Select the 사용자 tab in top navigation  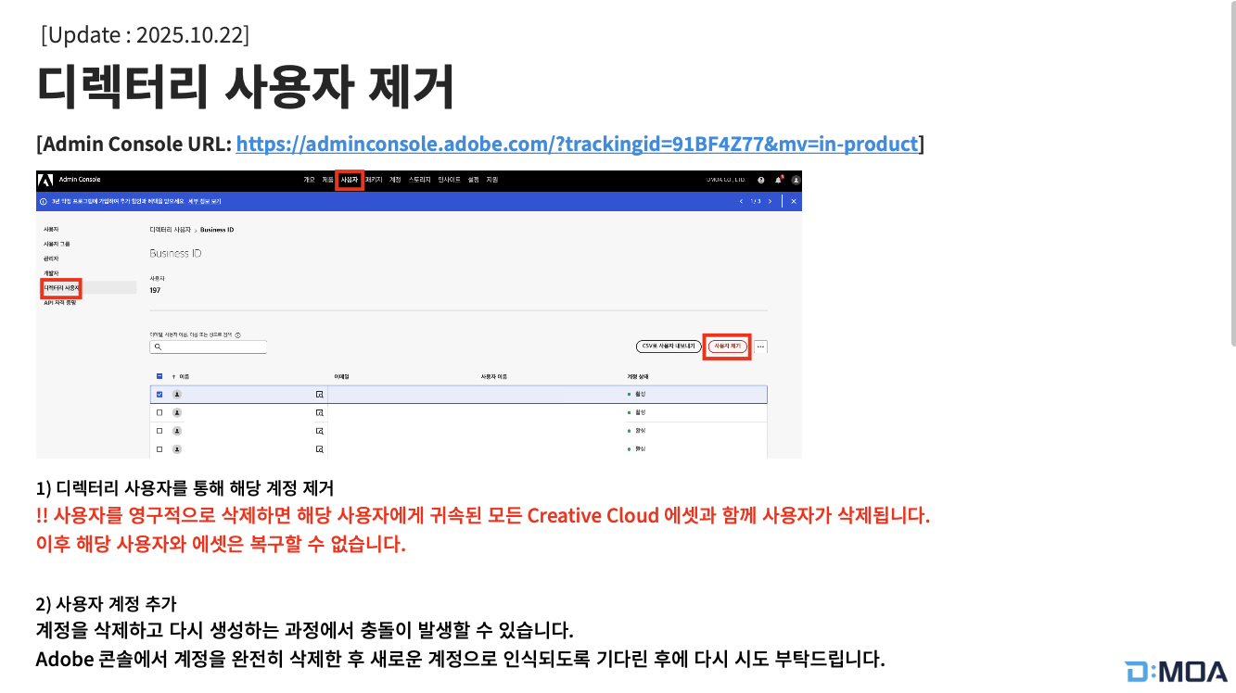[x=349, y=180]
